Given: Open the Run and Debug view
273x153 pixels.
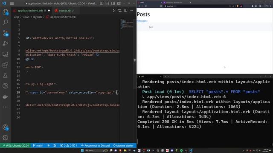Looking at the screenshot, I should (x=6, y=43).
